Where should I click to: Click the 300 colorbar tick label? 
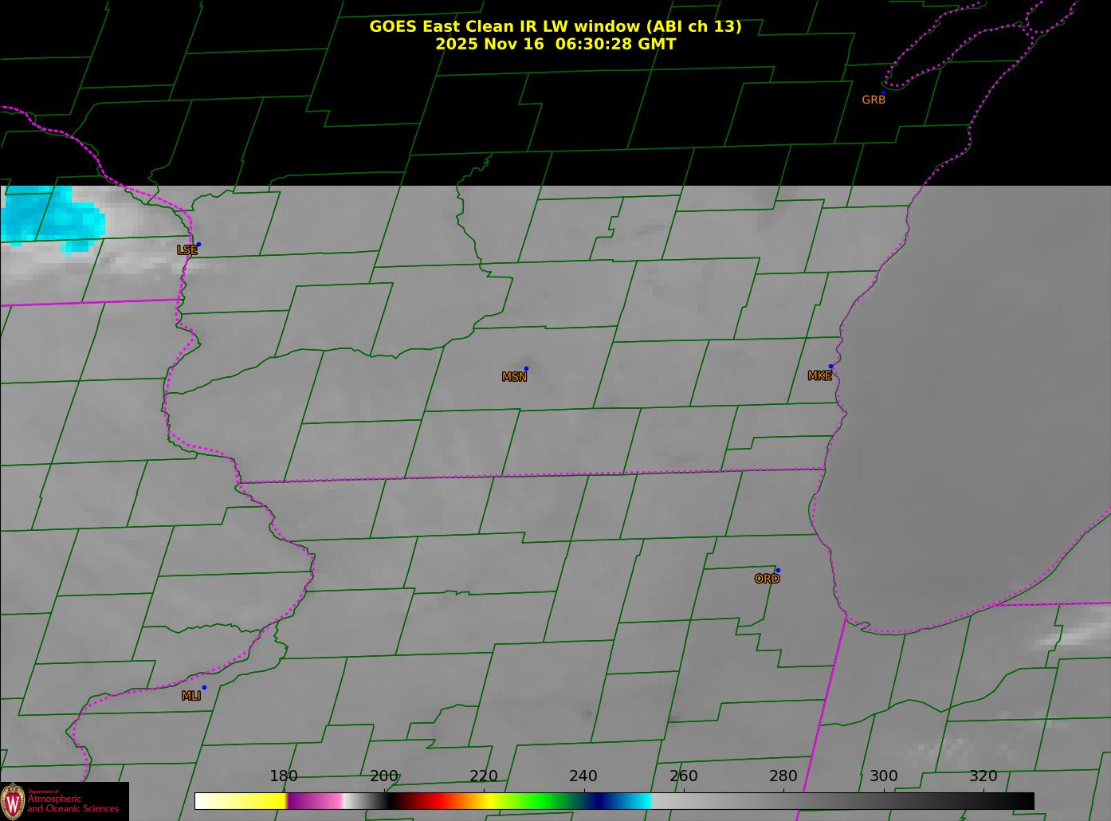[x=883, y=776]
